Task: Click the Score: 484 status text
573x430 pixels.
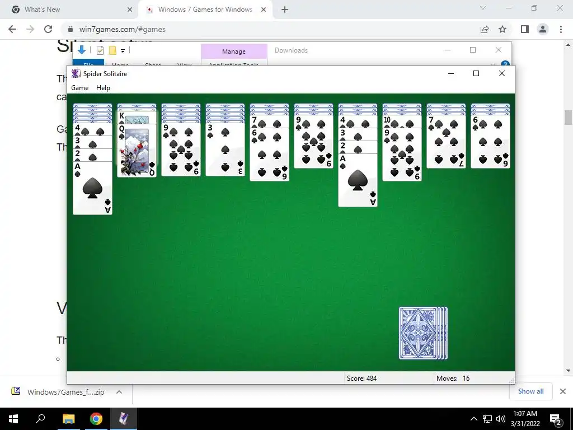Action: 361,378
